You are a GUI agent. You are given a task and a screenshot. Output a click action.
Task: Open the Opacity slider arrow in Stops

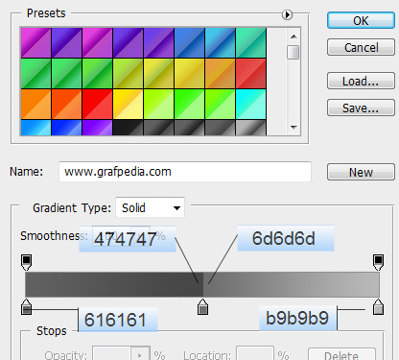[140, 354]
